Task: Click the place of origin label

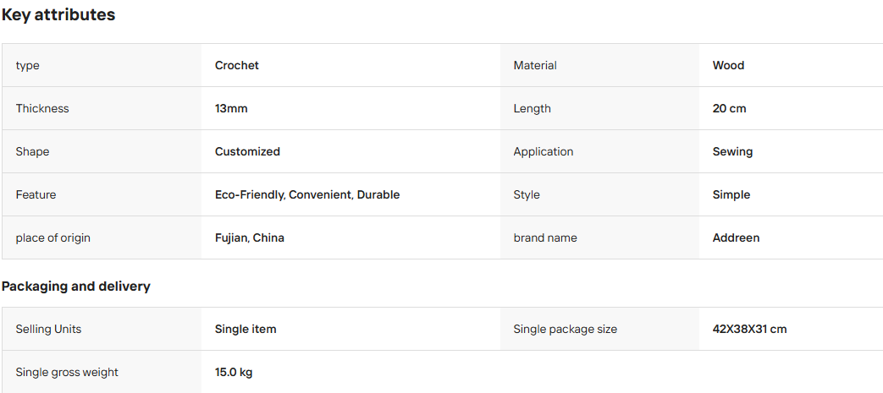Action: pos(53,237)
